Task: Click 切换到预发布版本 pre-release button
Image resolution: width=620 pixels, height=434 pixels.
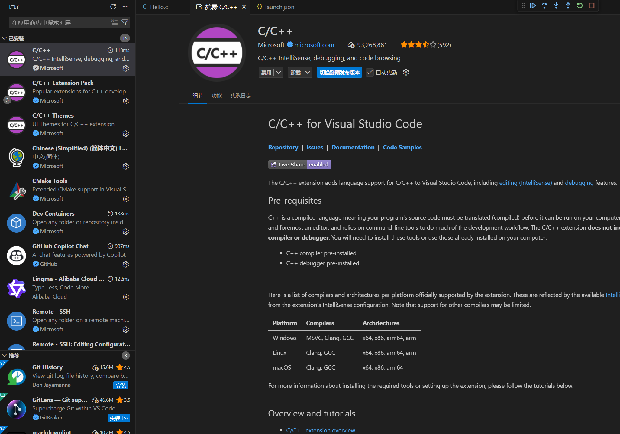Action: [339, 72]
